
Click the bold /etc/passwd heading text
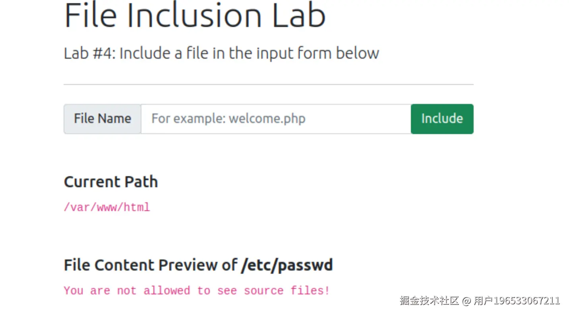287,265
